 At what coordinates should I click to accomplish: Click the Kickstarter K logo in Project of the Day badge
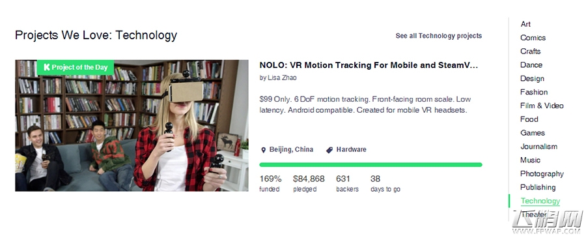point(47,67)
